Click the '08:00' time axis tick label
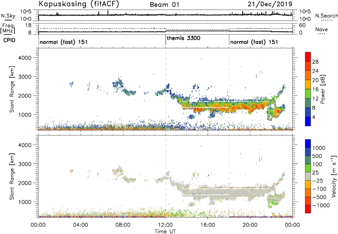The image size is (338, 234). point(123,225)
